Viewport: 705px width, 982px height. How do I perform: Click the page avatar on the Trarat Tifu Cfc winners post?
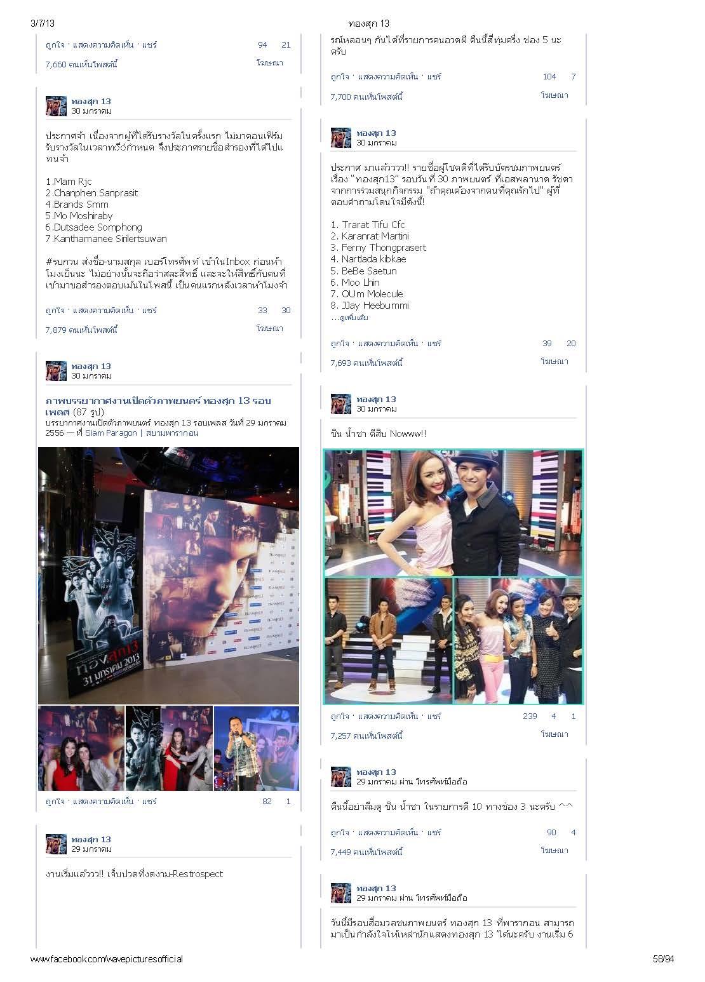[x=341, y=138]
